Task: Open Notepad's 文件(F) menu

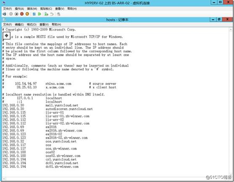Action: (x=8, y=24)
